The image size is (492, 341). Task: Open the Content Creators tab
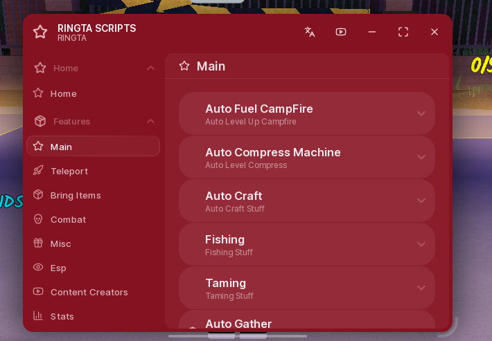[94, 292]
